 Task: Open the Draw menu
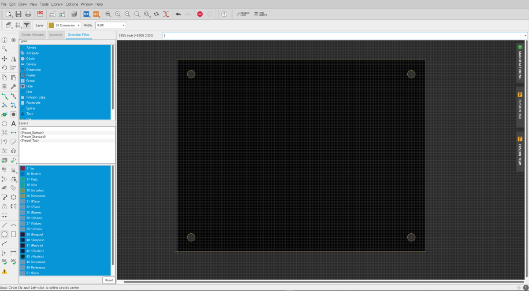(x=22, y=4)
